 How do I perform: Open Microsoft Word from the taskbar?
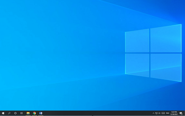pyautogui.click(x=41, y=113)
